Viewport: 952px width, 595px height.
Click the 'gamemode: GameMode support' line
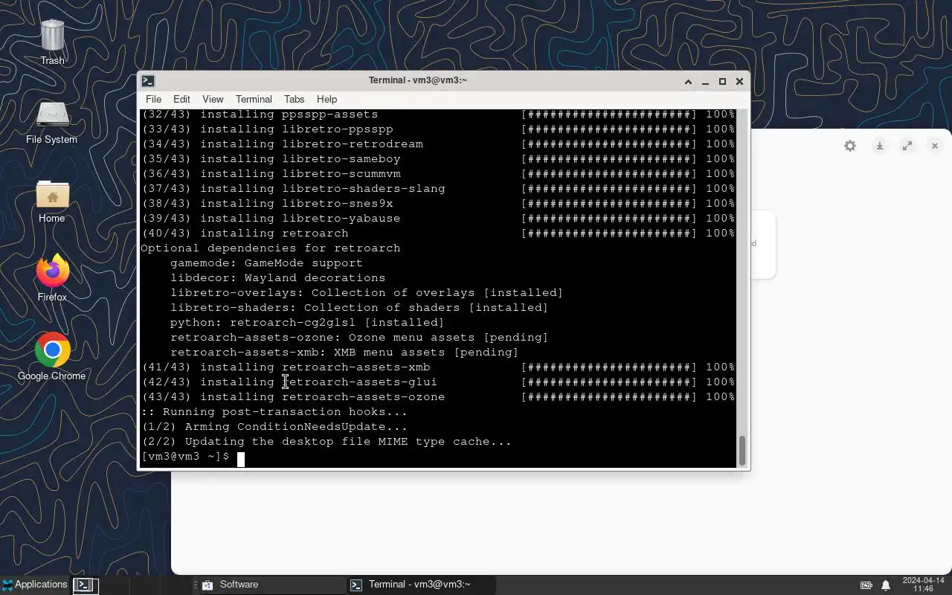click(266, 263)
